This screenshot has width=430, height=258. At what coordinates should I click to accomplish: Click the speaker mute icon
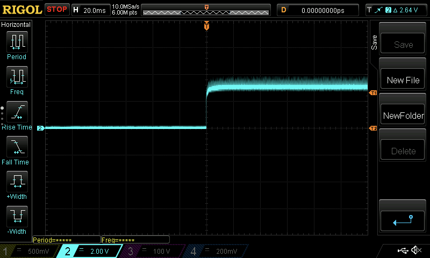click(x=415, y=250)
